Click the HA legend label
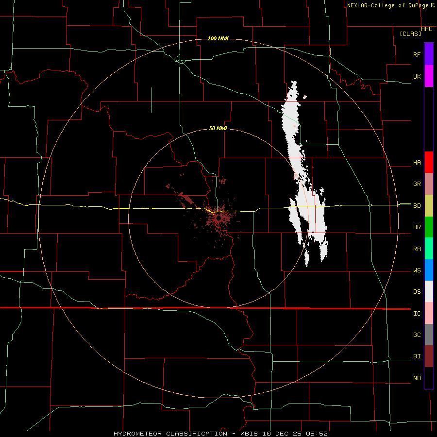 417,163
